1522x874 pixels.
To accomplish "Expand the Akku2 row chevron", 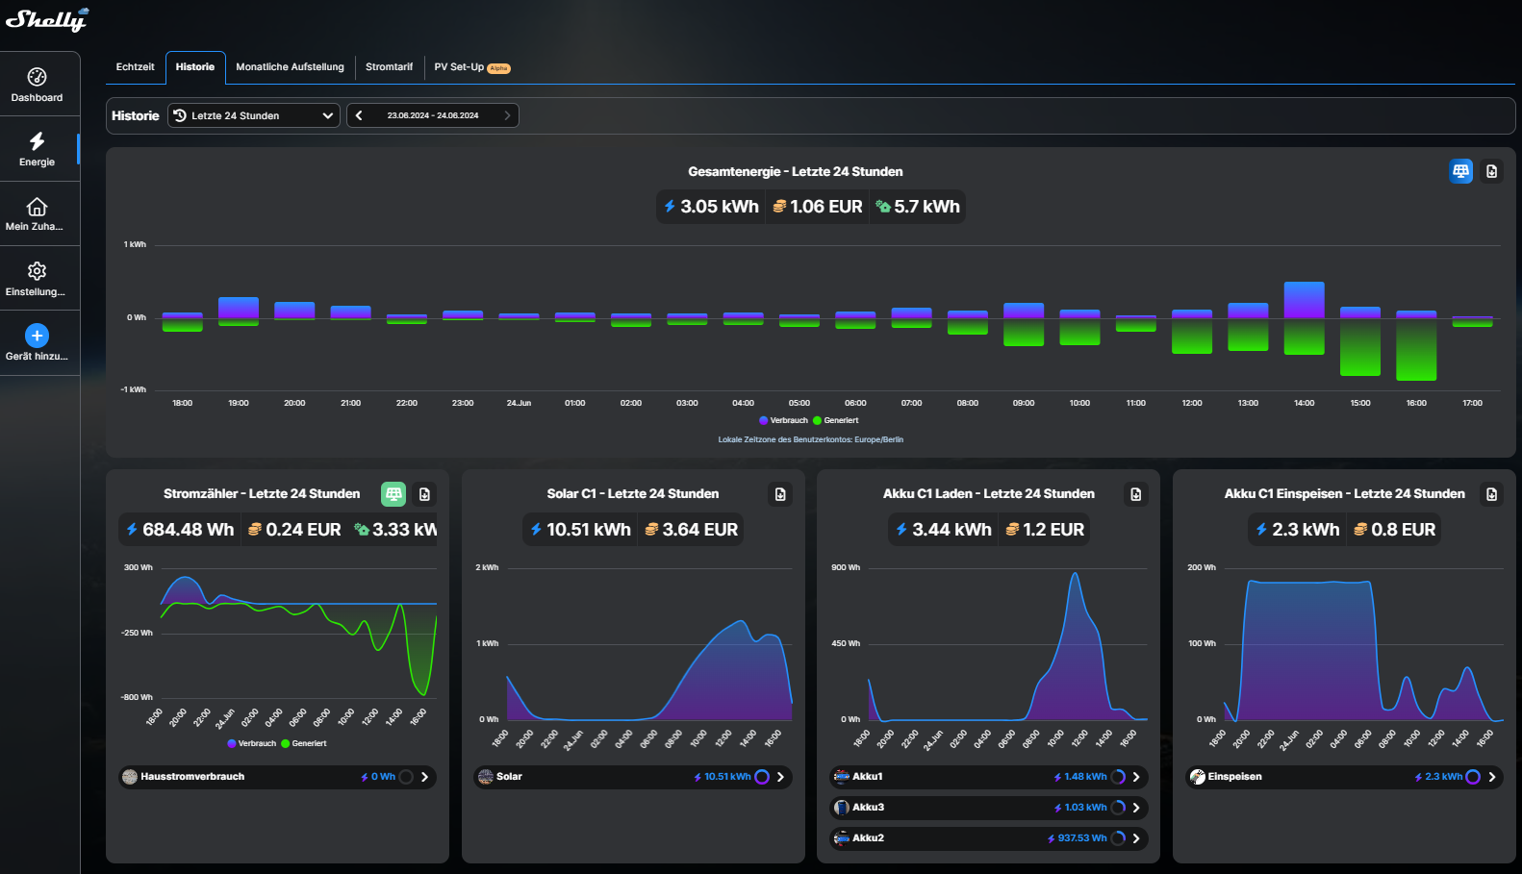I will click(x=1136, y=838).
